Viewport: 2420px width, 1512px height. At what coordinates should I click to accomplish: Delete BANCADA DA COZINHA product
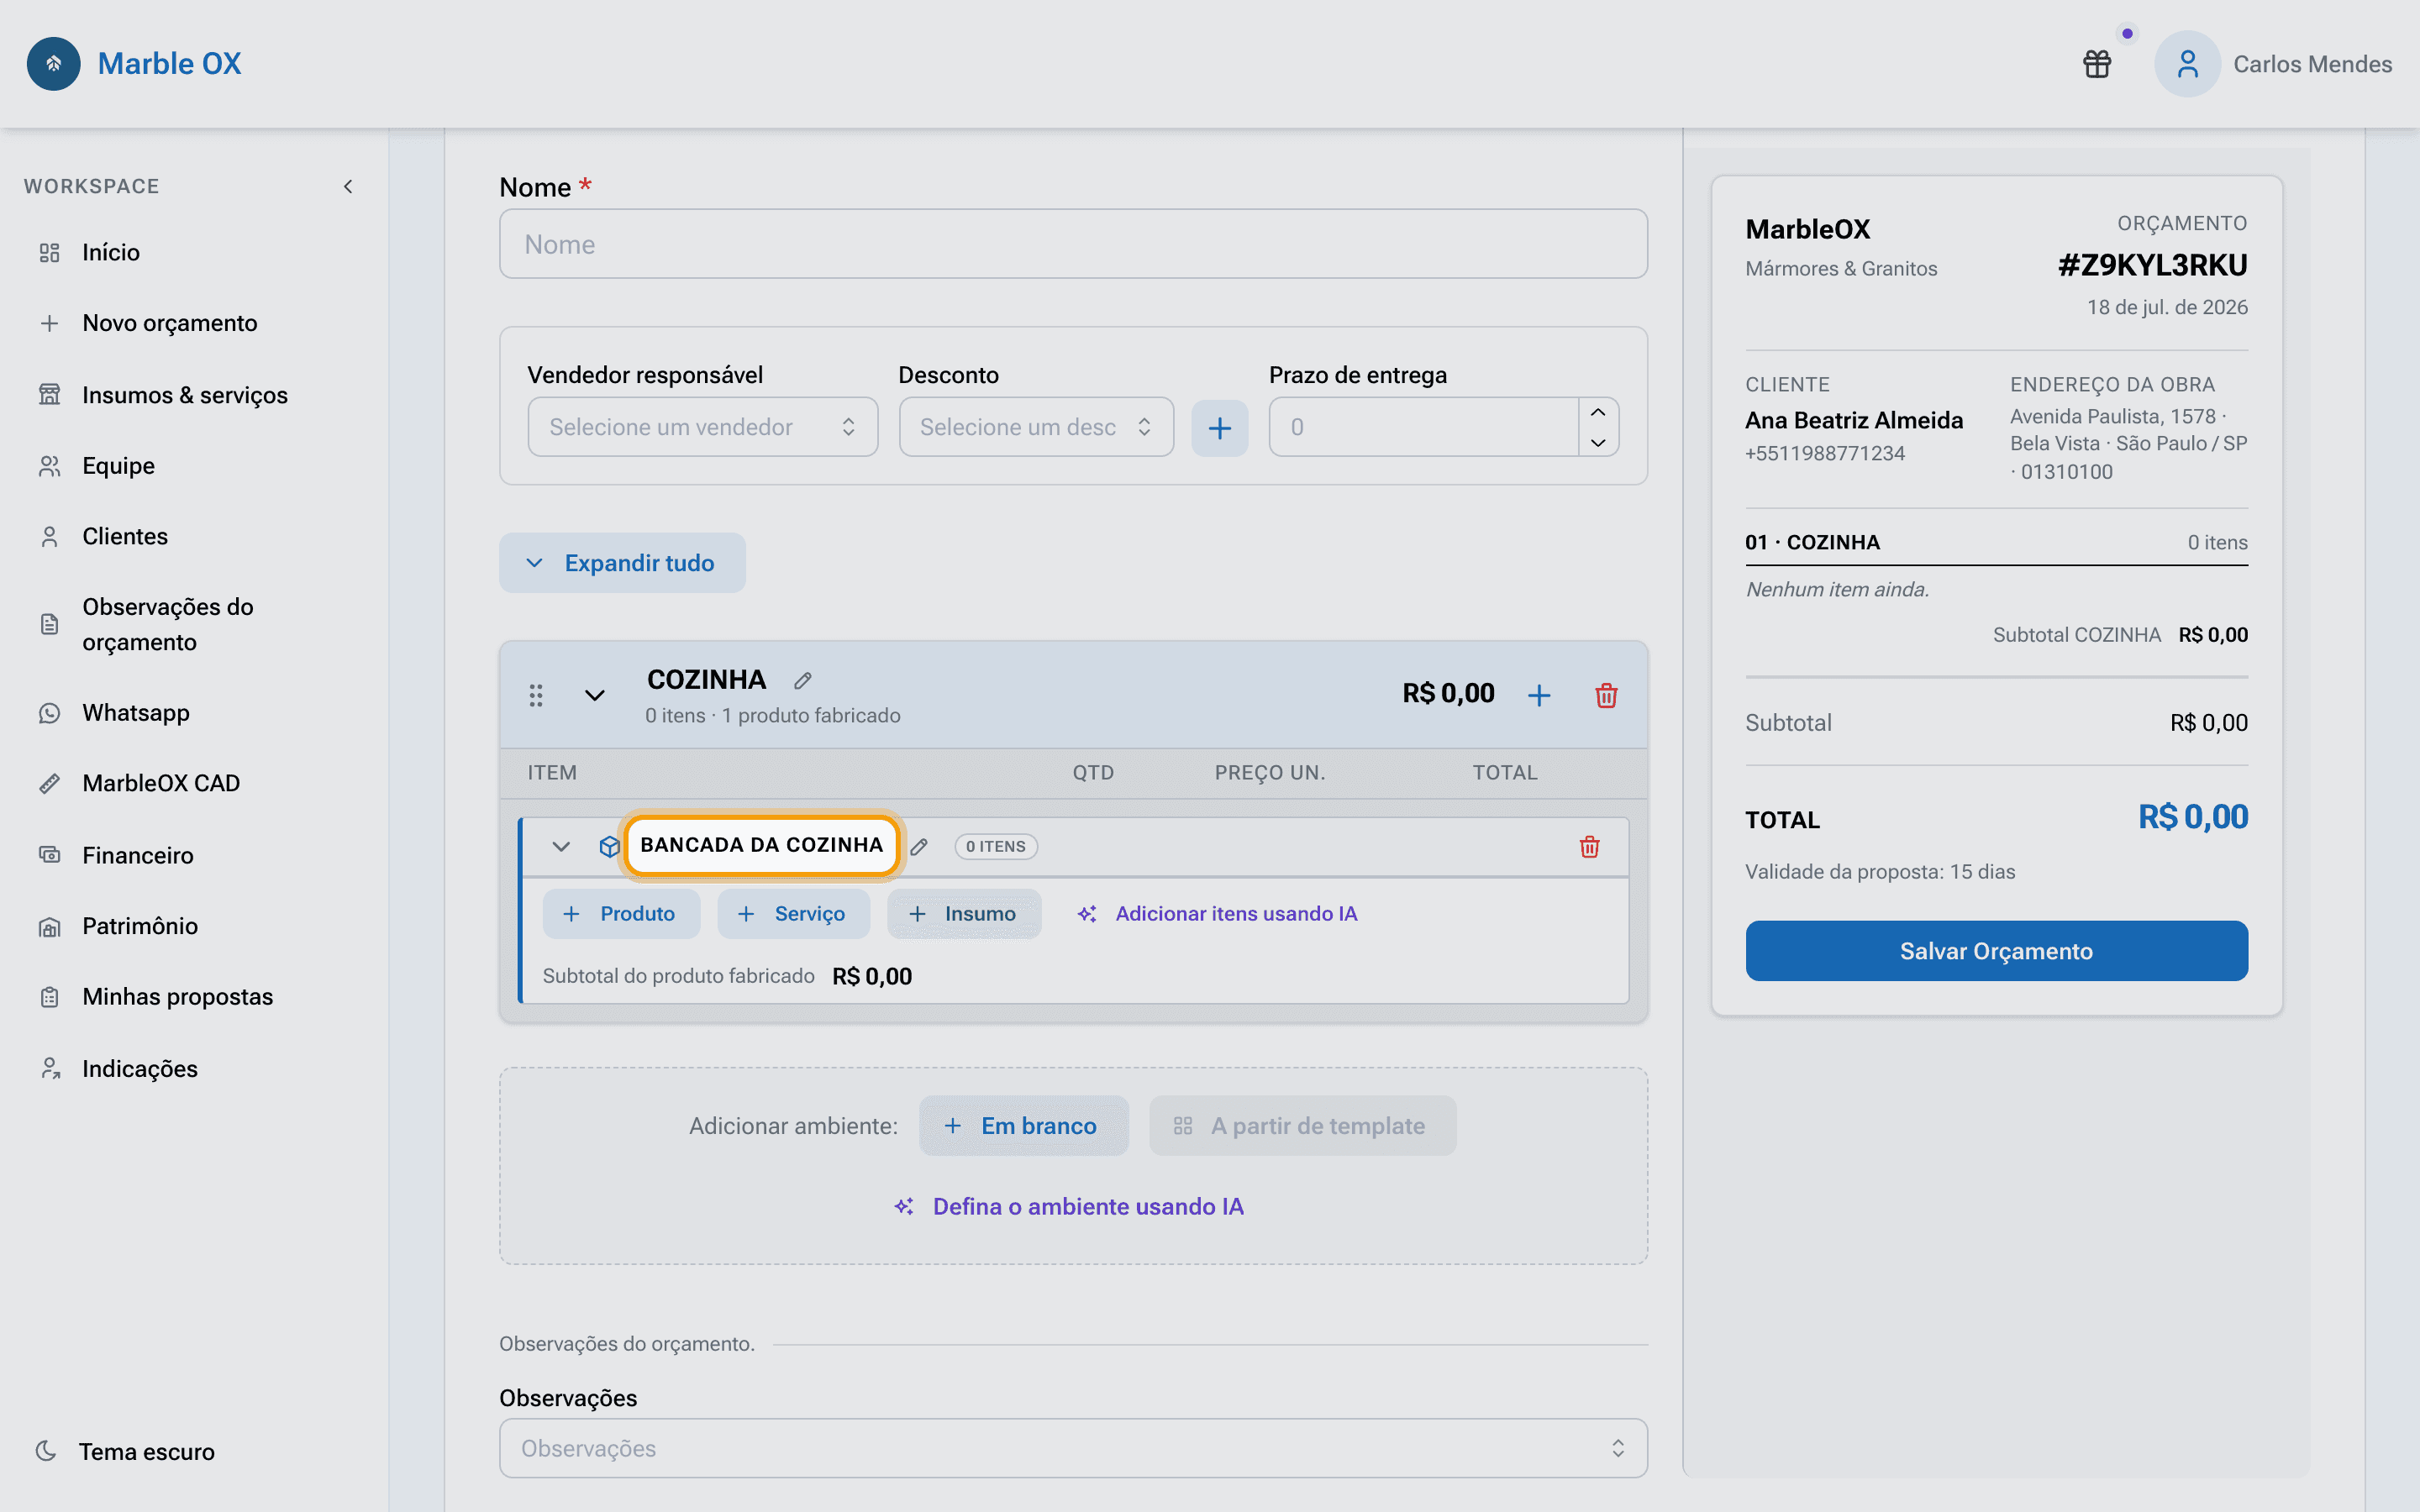click(x=1589, y=847)
